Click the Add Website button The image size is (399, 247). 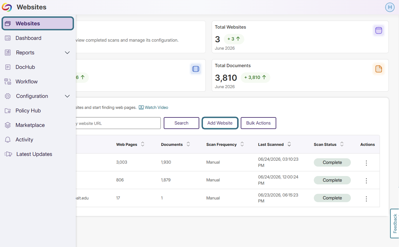[220, 123]
